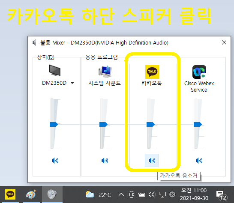Click the 장치(D) group label
The width and height of the screenshot is (234, 203).
coord(45,57)
